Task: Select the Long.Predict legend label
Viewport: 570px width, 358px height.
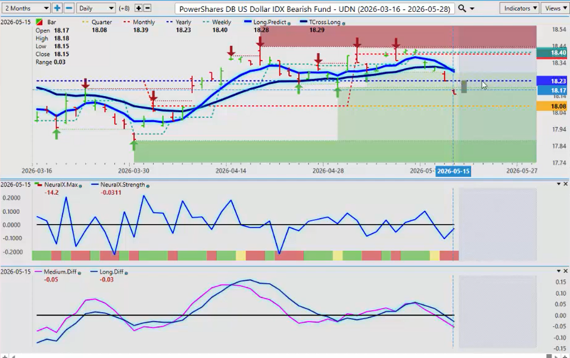Action: pyautogui.click(x=270, y=22)
